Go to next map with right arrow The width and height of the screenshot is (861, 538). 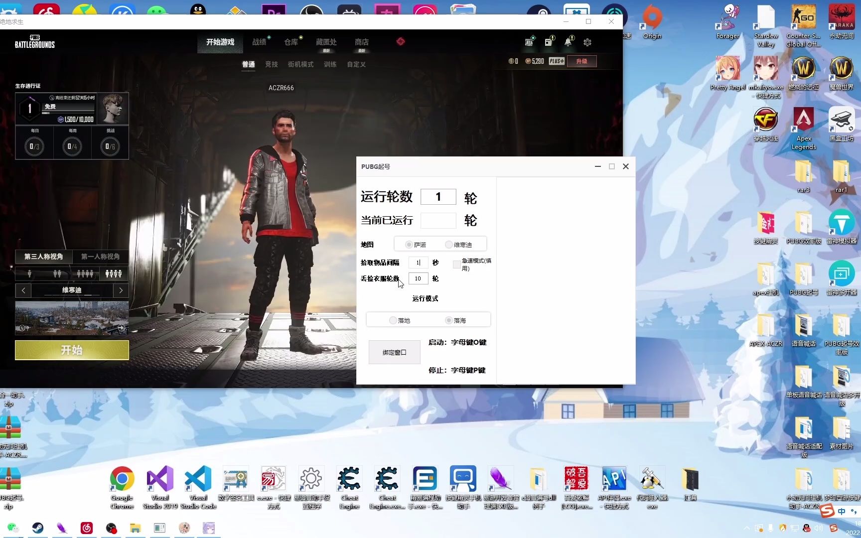click(x=121, y=290)
